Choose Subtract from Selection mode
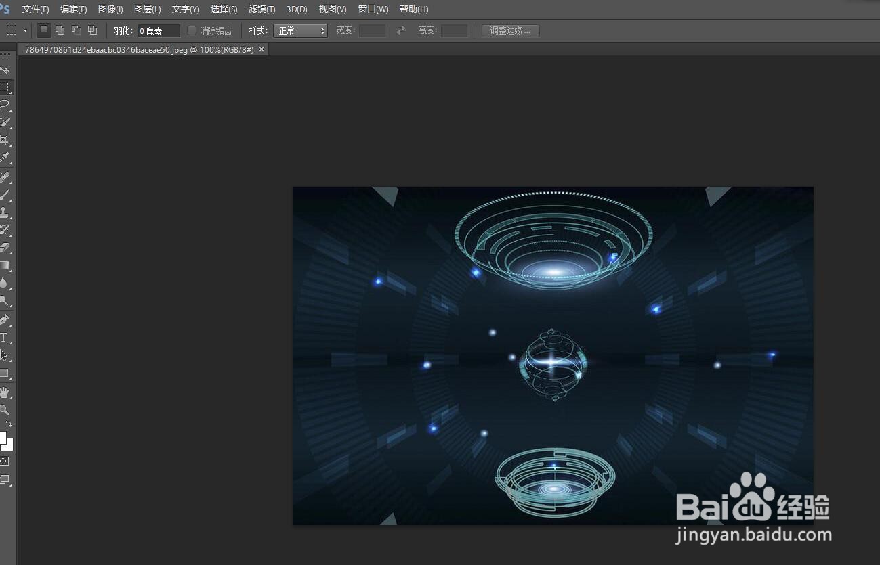This screenshot has height=565, width=880. [76, 30]
